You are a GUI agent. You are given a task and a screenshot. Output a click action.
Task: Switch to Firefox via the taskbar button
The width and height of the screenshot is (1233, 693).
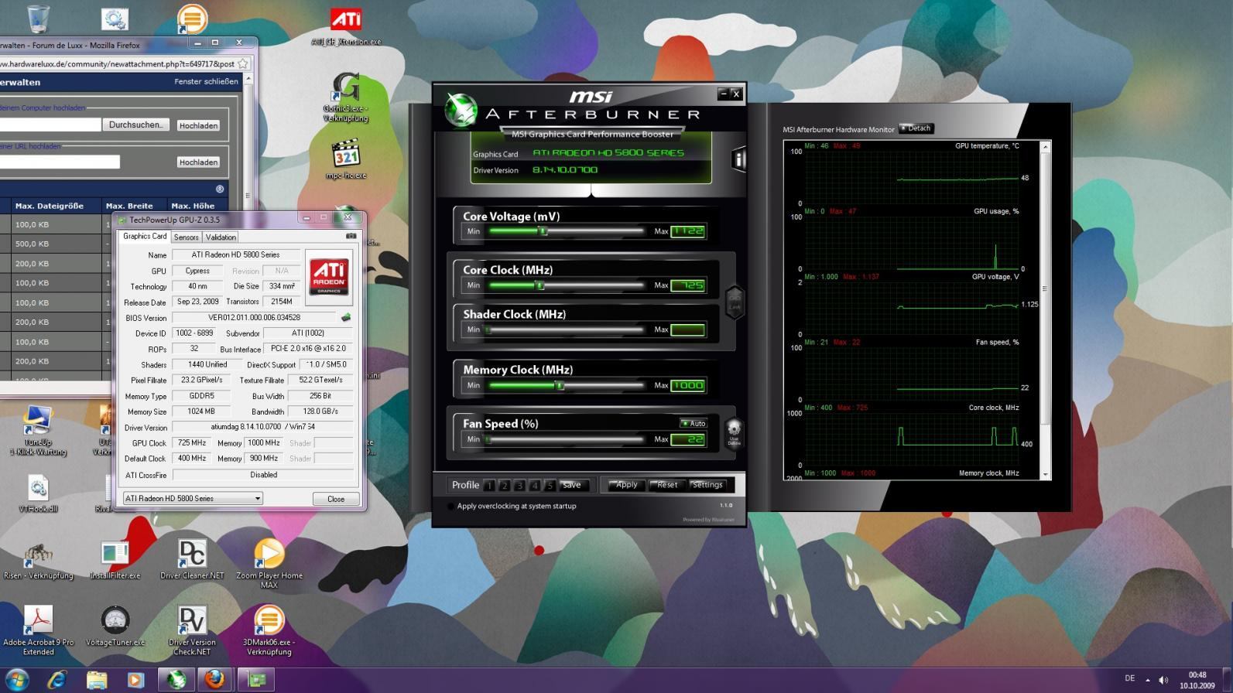click(x=216, y=680)
